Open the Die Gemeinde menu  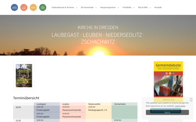click(x=87, y=7)
